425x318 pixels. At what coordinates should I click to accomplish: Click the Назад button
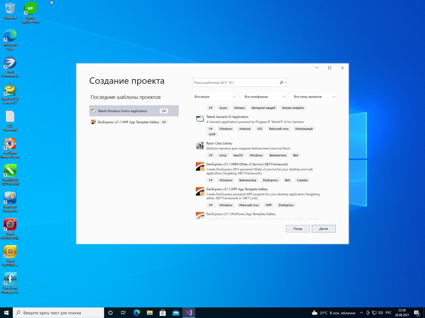(x=298, y=229)
